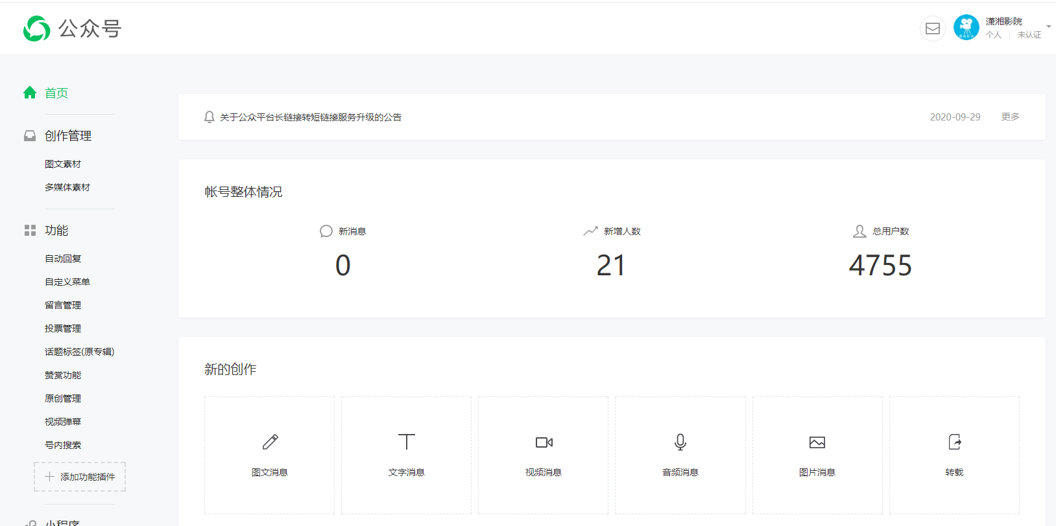The height and width of the screenshot is (526, 1056).
Task: Click the mail inbox icon in header
Action: coord(932,29)
